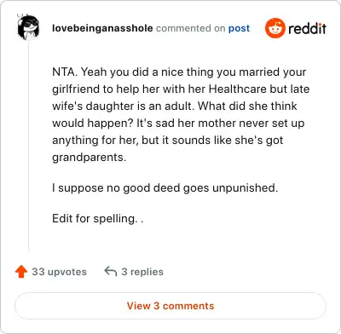Click the vertical comment thread line
The image size is (341, 334).
(28, 145)
